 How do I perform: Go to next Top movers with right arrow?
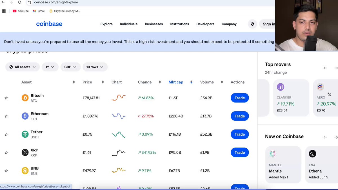pos(336,68)
